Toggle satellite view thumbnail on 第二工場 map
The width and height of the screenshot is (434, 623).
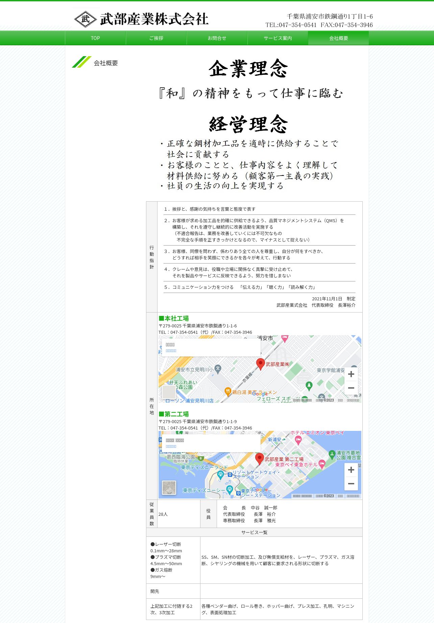169,488
